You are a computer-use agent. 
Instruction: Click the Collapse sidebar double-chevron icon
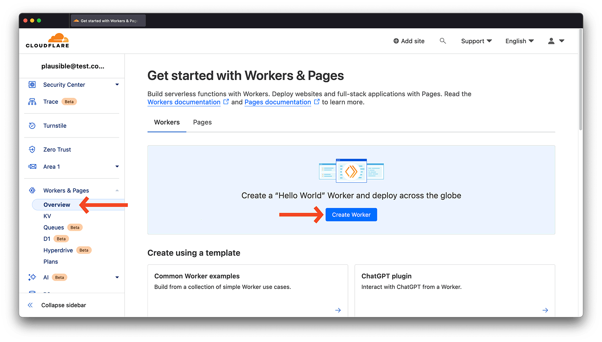[x=30, y=305]
